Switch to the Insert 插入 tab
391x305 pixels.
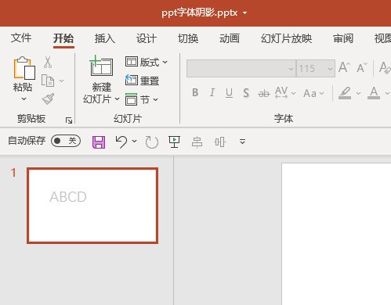[105, 38]
